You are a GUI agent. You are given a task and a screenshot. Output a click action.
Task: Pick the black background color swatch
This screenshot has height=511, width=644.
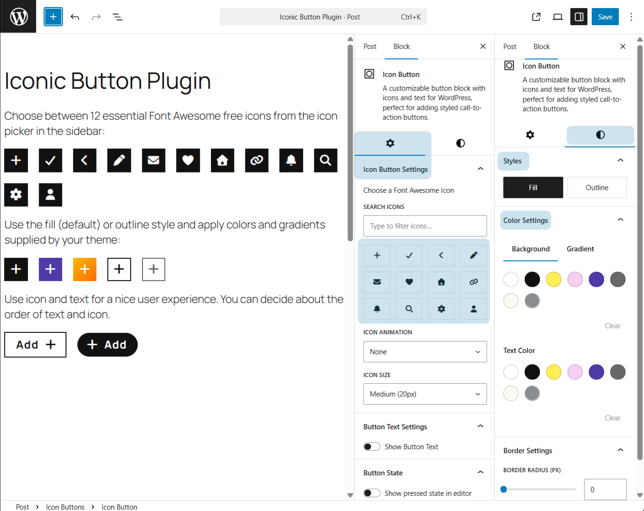coord(532,279)
